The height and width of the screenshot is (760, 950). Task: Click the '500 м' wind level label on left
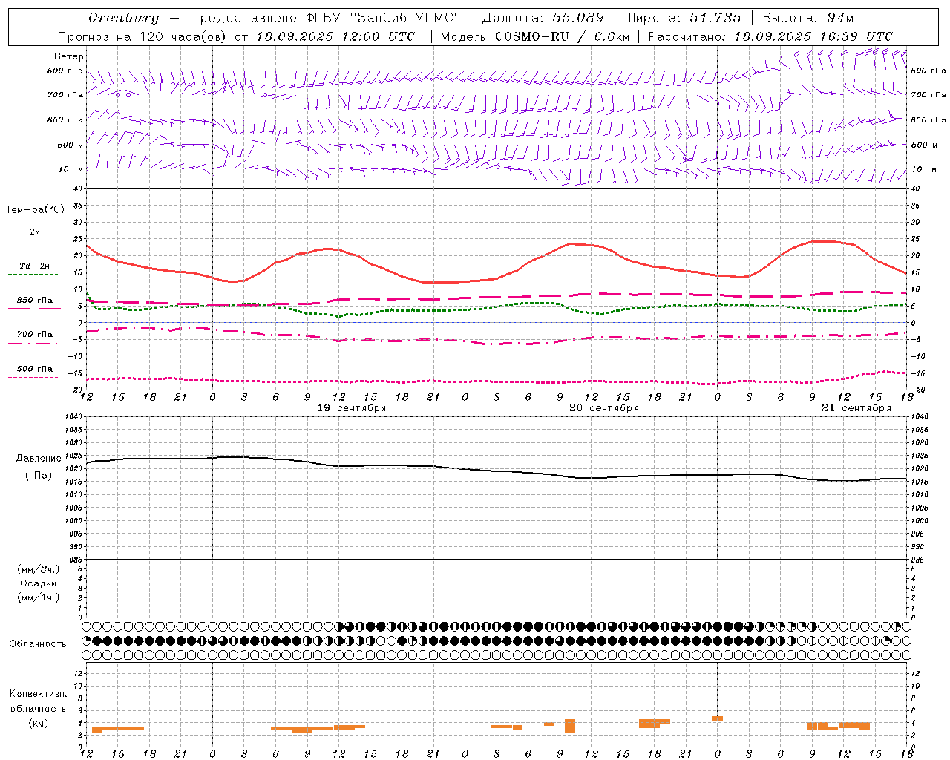71,145
